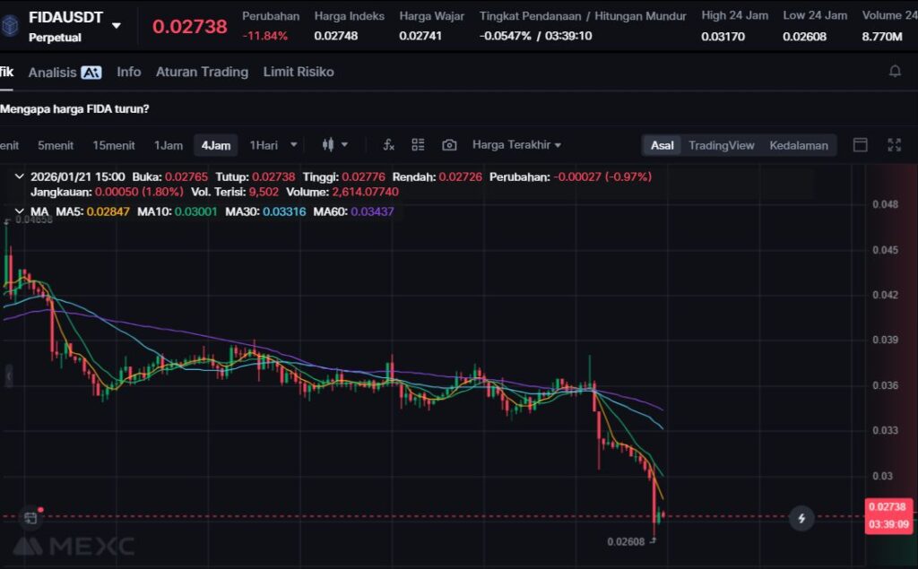Image resolution: width=918 pixels, height=569 pixels.
Task: Open the Aturan Trading tab
Action: [202, 72]
